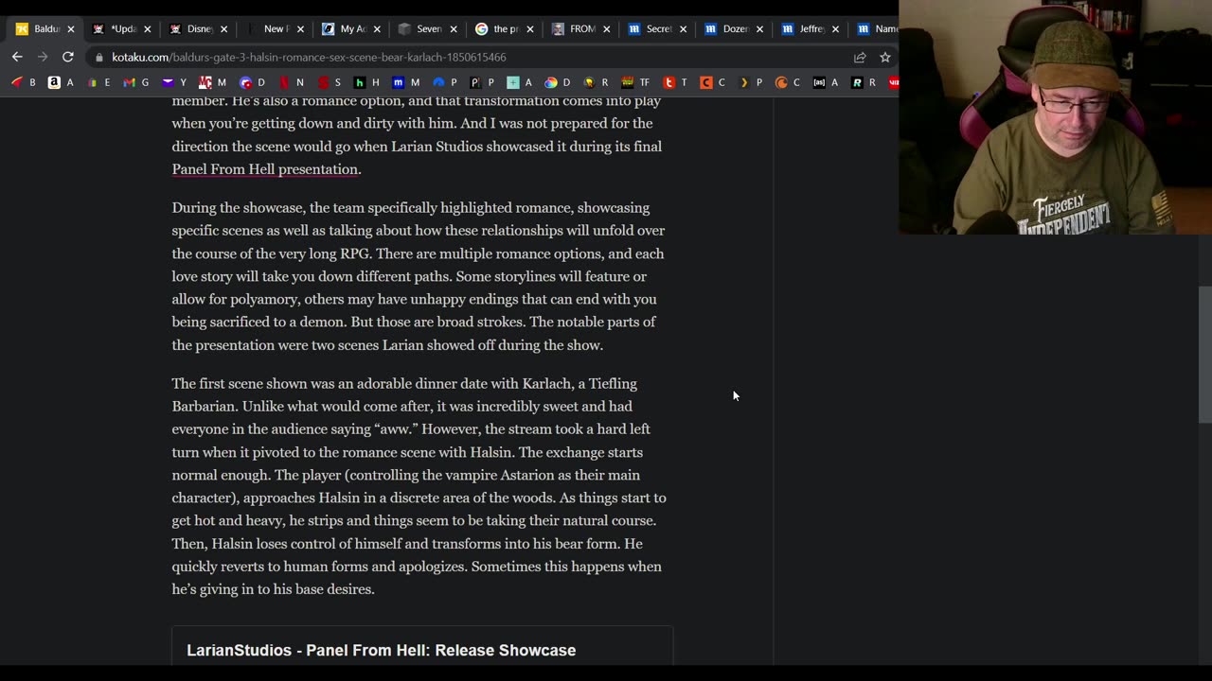Click the text 'During the showcase'

click(x=238, y=207)
